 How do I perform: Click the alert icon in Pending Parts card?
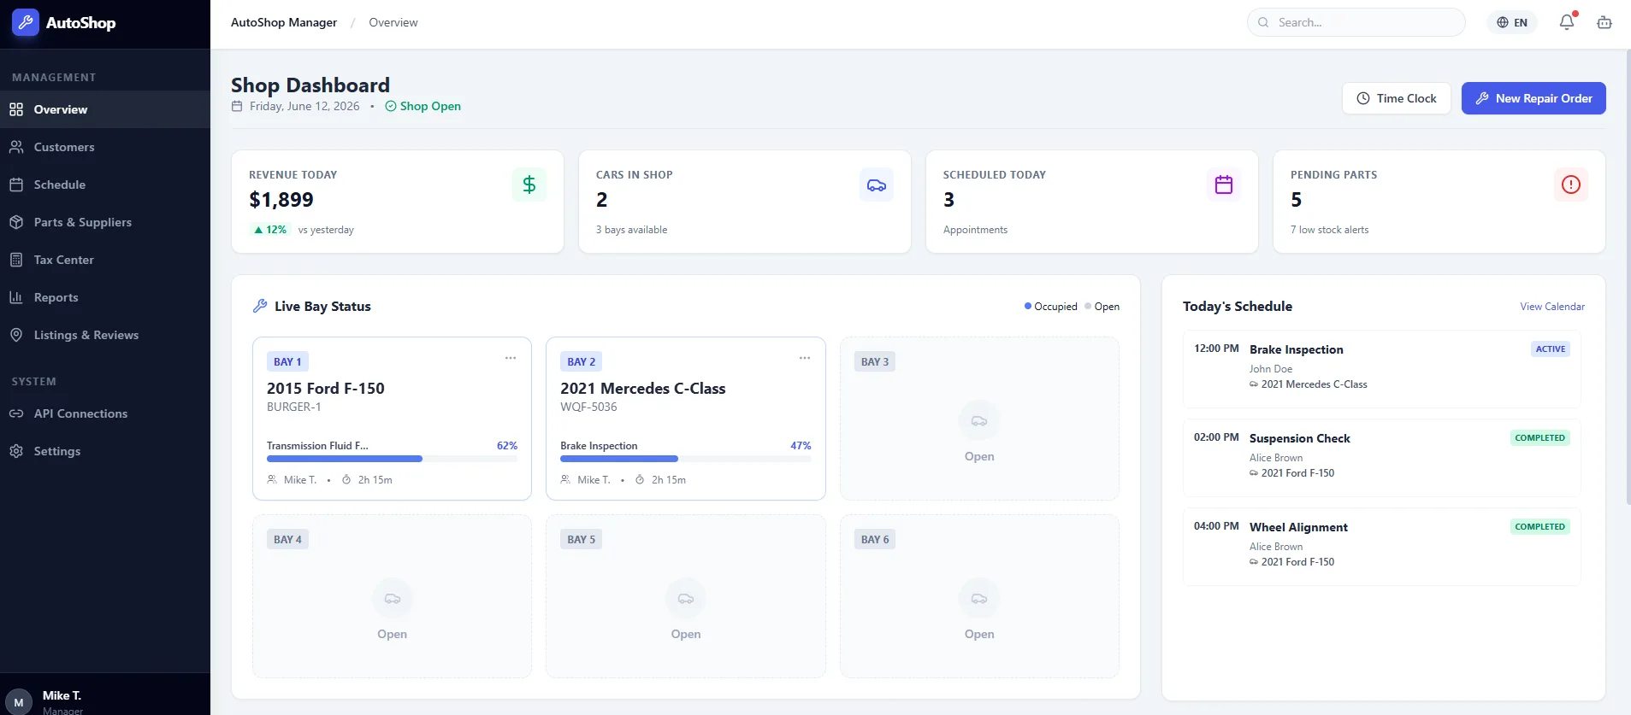tap(1571, 185)
